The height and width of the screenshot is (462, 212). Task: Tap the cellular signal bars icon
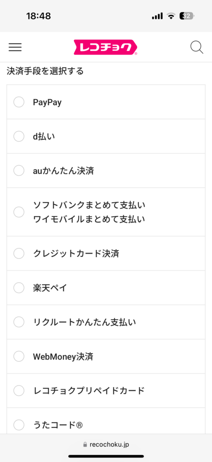[158, 16]
